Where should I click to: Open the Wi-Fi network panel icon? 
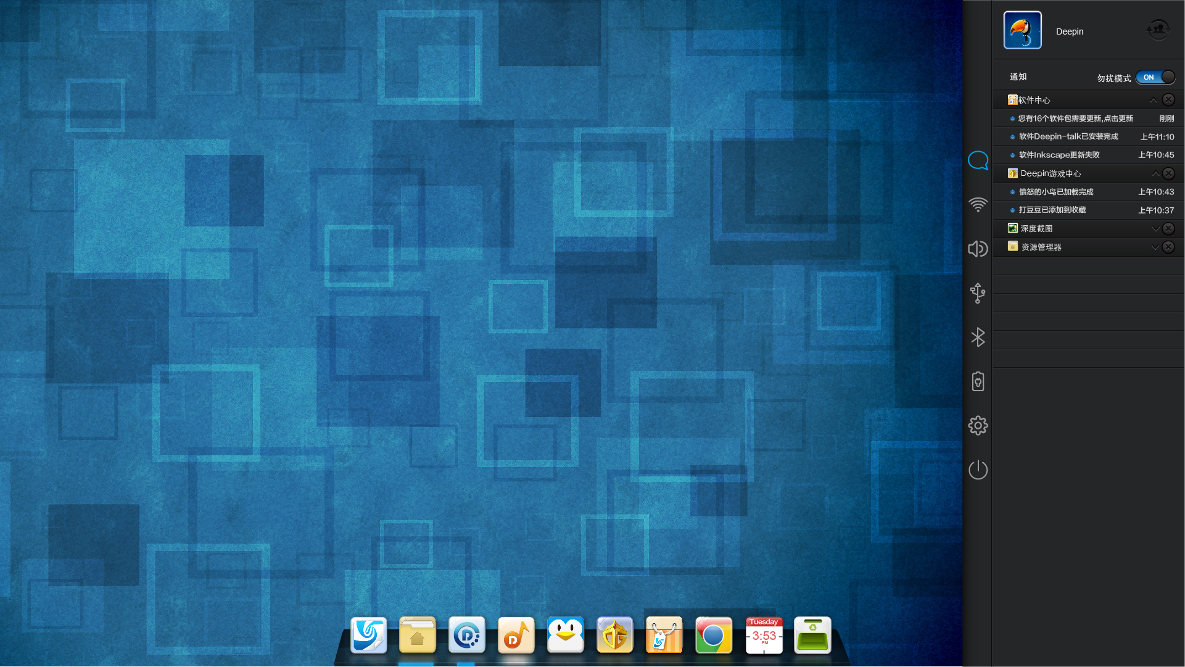[x=978, y=204]
